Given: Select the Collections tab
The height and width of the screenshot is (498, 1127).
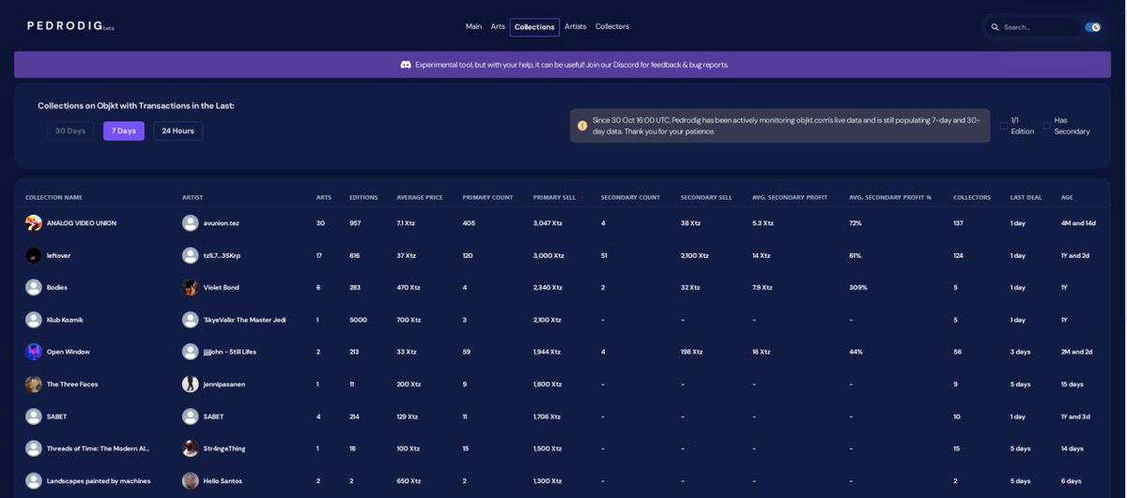Looking at the screenshot, I should pyautogui.click(x=534, y=27).
